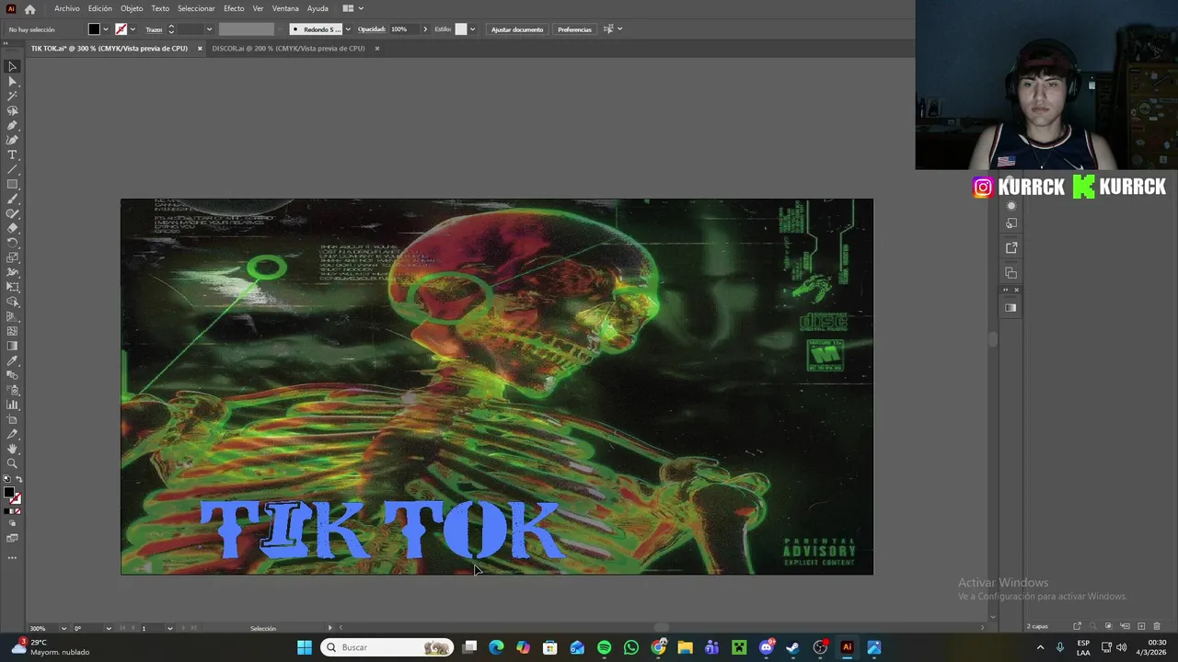Click the Illustrator Home icon
This screenshot has width=1178, height=662.
pyautogui.click(x=29, y=9)
